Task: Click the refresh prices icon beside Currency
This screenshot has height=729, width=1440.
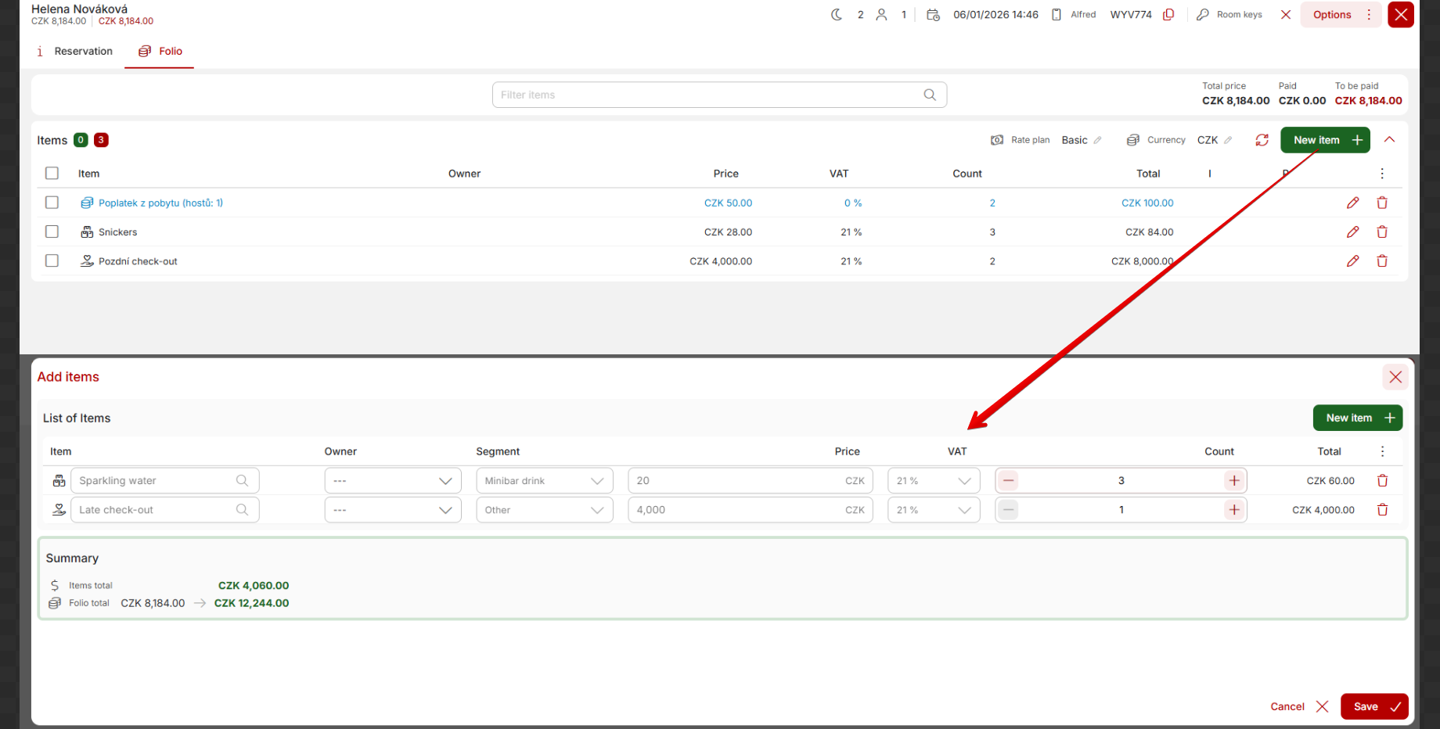Action: [1262, 140]
